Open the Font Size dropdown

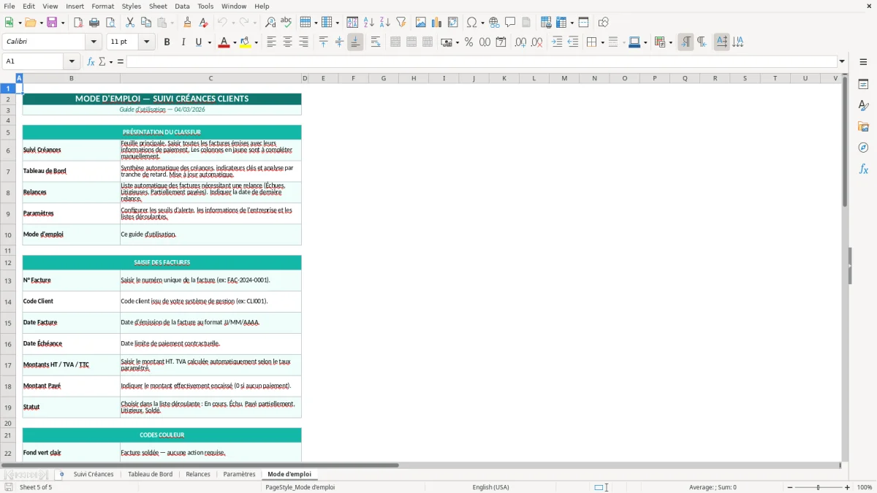tap(146, 42)
